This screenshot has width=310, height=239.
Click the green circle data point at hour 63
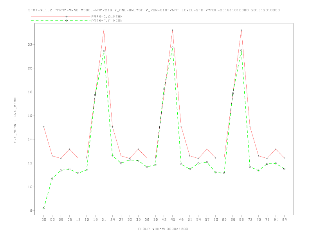pos(224,173)
